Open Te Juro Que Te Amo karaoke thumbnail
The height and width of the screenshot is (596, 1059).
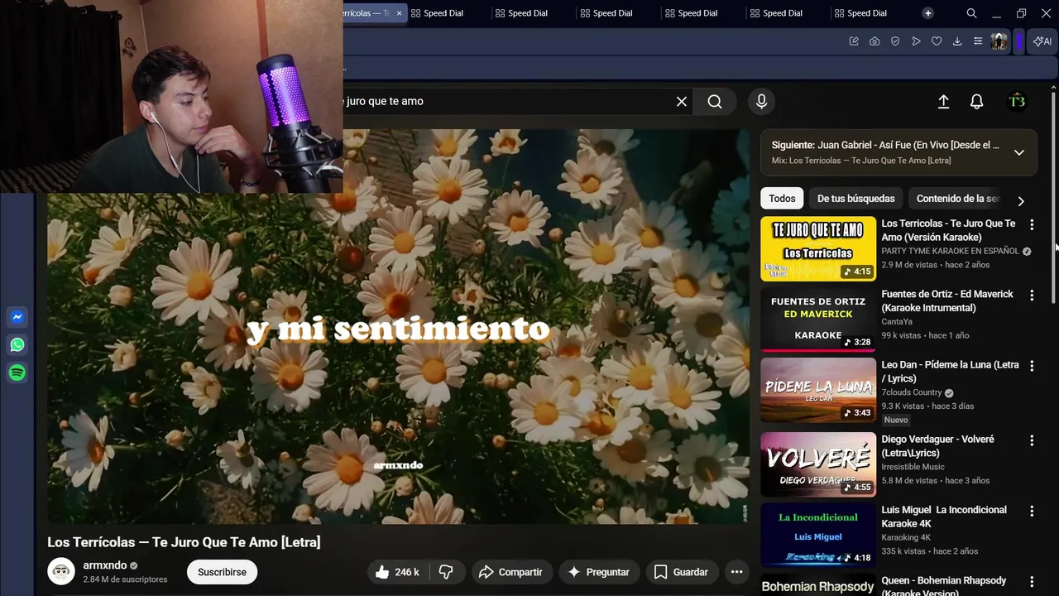(818, 249)
